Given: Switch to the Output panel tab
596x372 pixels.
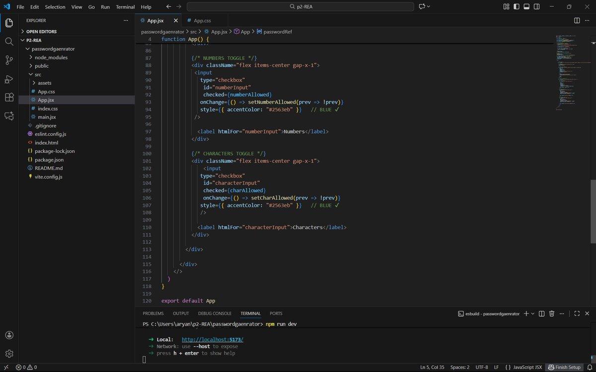Looking at the screenshot, I should pos(181,313).
